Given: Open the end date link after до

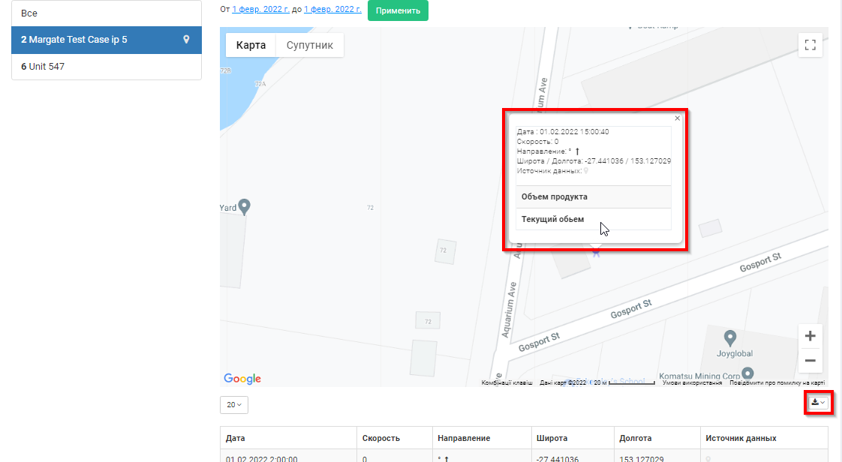Looking at the screenshot, I should [x=332, y=10].
